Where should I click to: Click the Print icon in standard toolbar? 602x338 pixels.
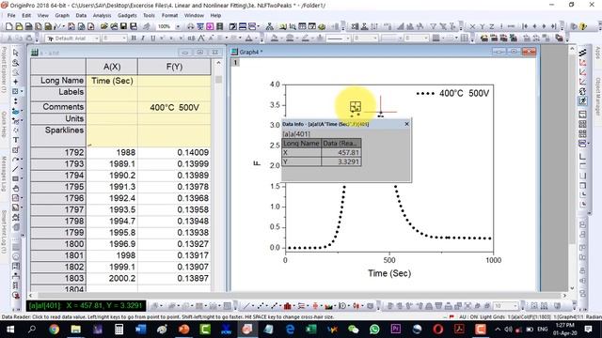(190, 26)
